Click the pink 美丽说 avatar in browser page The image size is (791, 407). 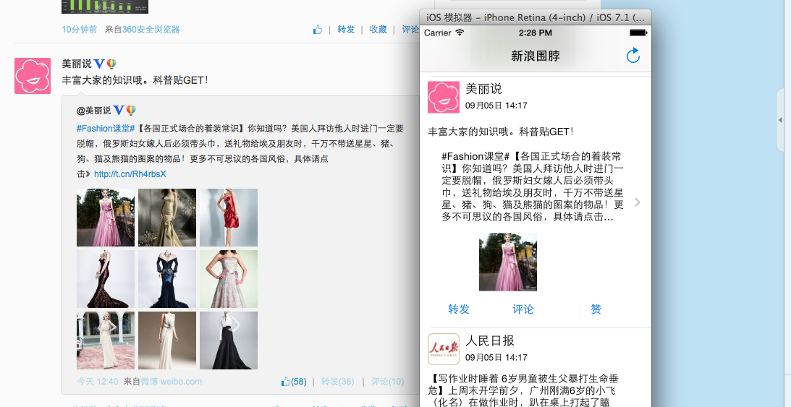coord(33,76)
